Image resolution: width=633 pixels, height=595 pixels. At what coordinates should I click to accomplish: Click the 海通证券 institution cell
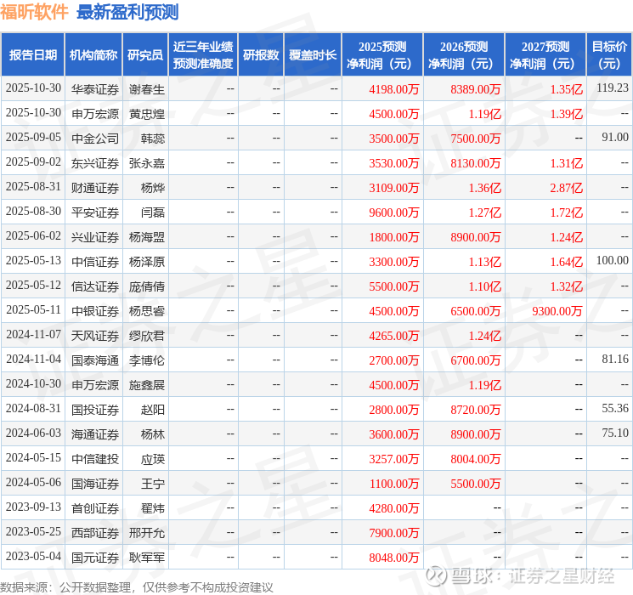95,434
